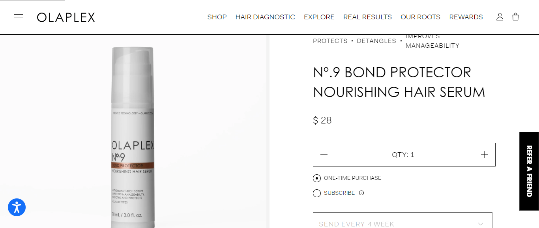The width and height of the screenshot is (539, 228).
Task: Click the OLAPLEX logo
Action: tap(66, 17)
